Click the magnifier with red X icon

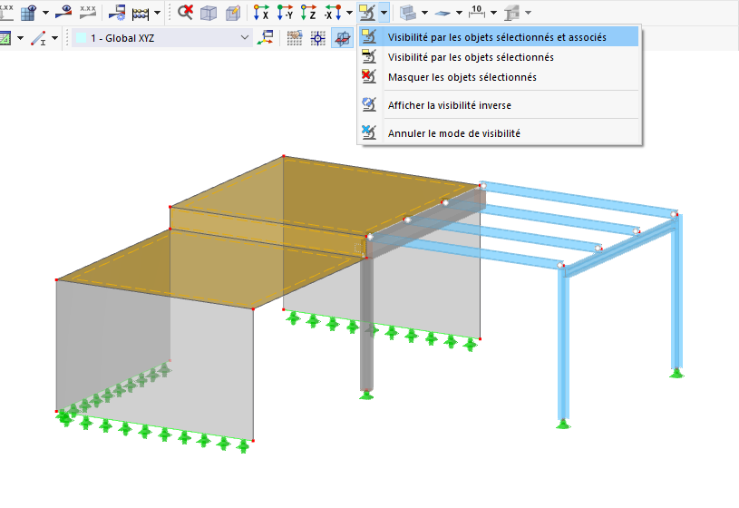(x=185, y=13)
